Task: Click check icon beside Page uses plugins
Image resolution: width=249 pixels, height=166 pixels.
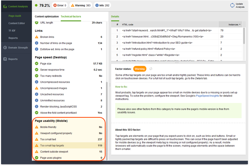Action: tap(36, 158)
